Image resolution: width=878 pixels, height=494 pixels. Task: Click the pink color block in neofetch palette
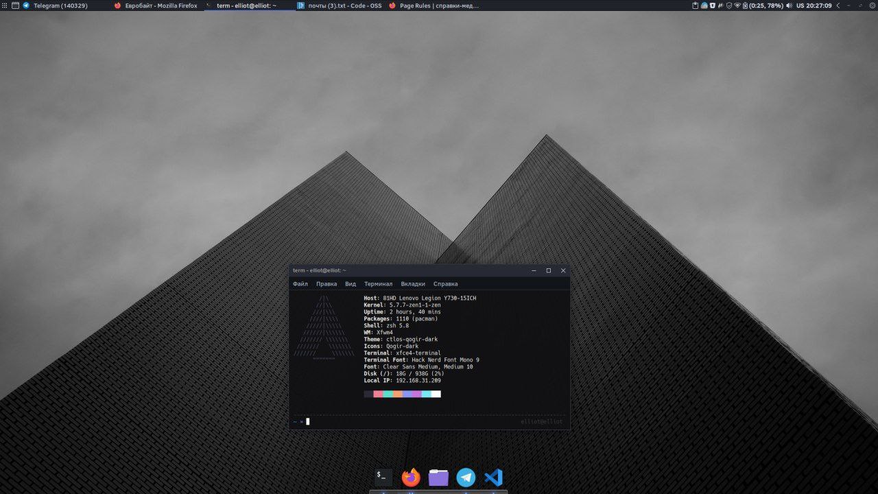pyautogui.click(x=378, y=394)
